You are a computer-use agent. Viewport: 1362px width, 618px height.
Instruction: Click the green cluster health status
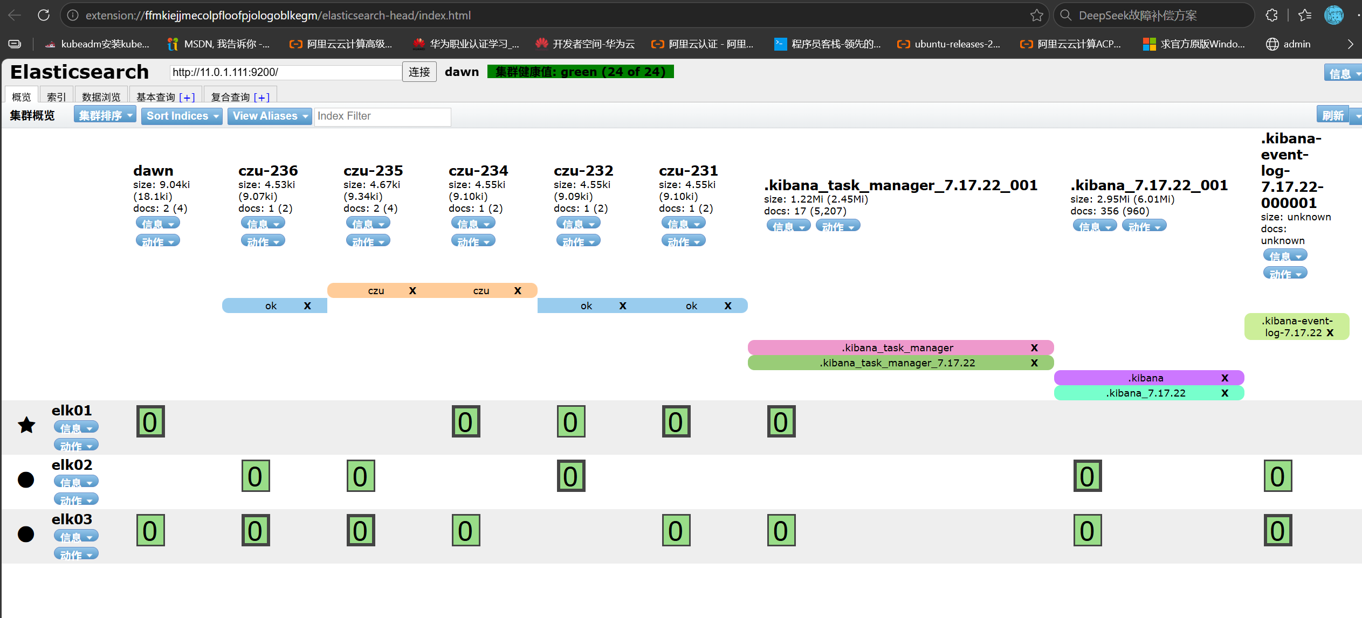(581, 72)
